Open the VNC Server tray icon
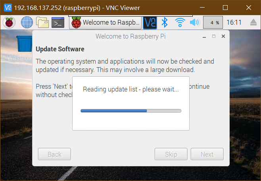 coord(150,22)
